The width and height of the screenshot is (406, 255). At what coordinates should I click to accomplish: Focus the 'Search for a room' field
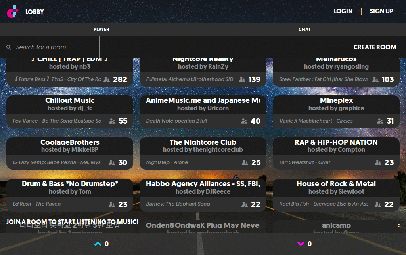56,47
